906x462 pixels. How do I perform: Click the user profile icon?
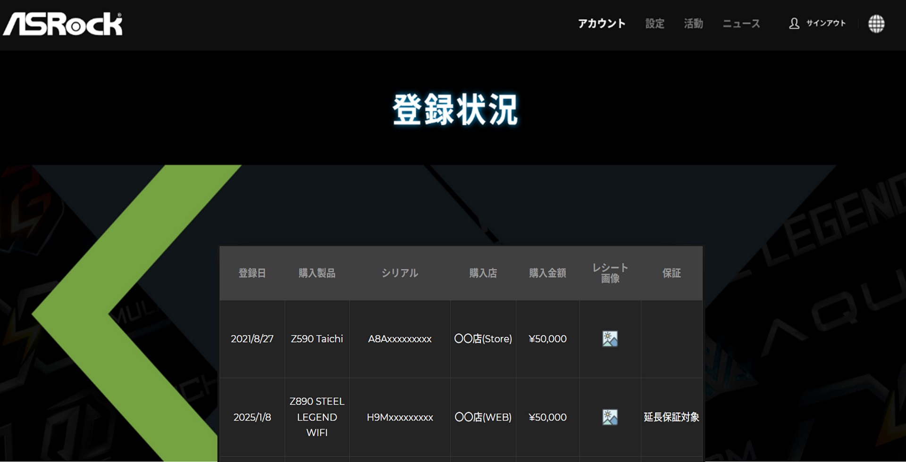pyautogui.click(x=794, y=24)
